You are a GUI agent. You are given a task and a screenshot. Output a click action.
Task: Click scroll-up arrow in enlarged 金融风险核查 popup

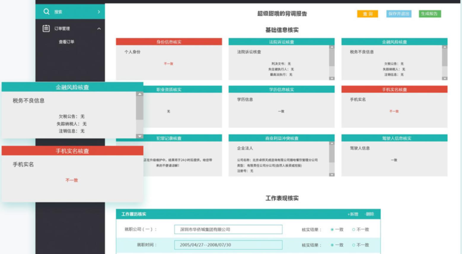pyautogui.click(x=140, y=95)
